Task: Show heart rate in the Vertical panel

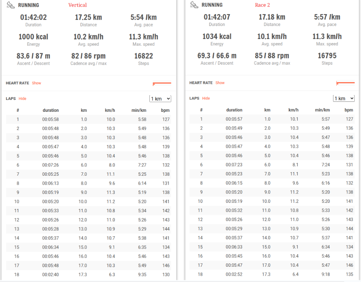Action: [37, 83]
